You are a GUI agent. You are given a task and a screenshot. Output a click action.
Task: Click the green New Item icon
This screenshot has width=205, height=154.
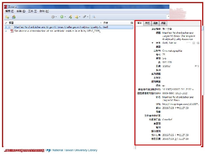click(x=62, y=17)
